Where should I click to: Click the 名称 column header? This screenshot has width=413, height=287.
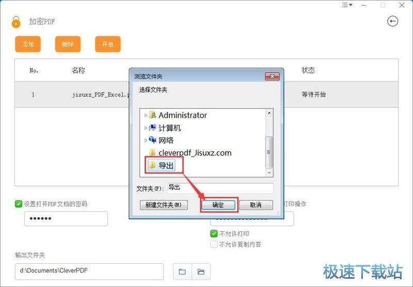click(78, 70)
